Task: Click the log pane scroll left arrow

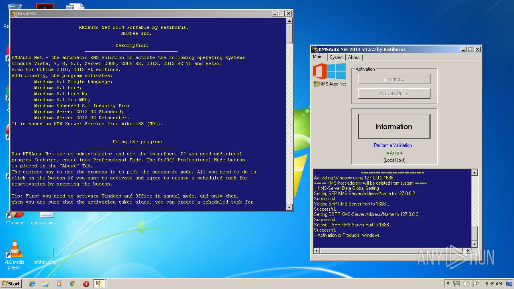Action: click(x=316, y=251)
